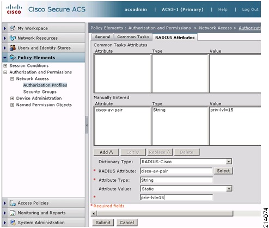
Task: Open the System Administration section
Action: point(44,223)
